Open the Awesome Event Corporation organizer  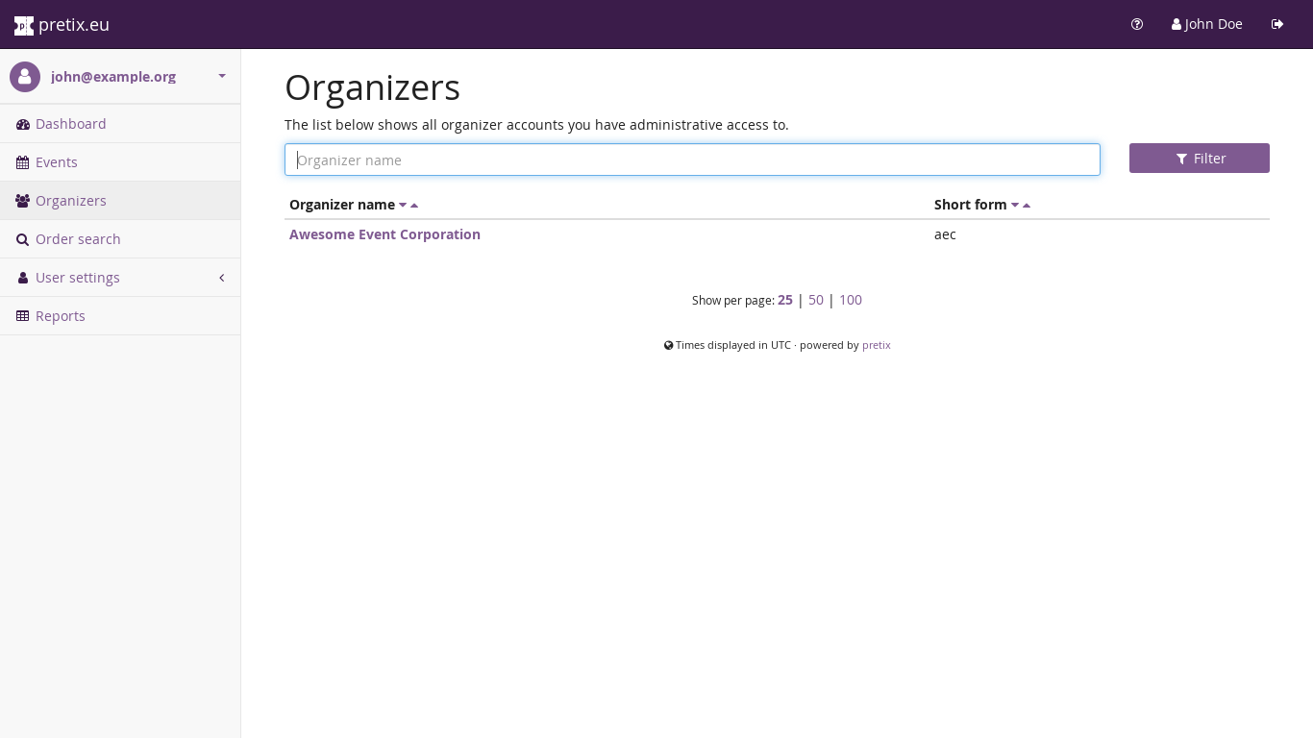click(x=384, y=234)
